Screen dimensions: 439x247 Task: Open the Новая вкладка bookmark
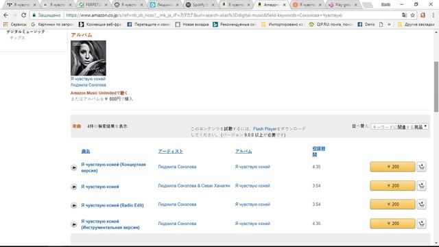192,25
